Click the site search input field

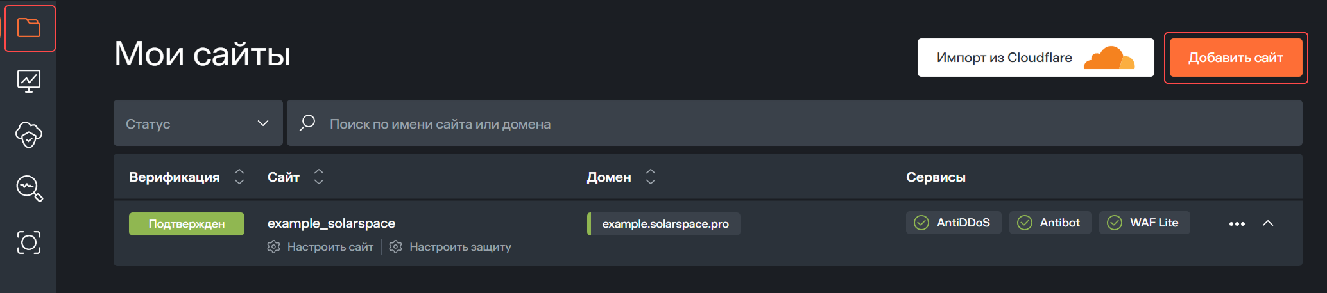click(x=770, y=123)
